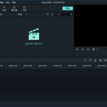Screen dimensions: 107x107
Task: Play the preview video
Action: (88, 49)
